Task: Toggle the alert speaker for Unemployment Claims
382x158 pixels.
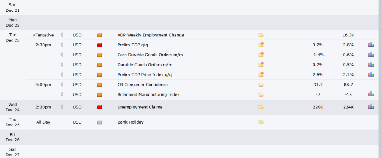Action: point(62,107)
